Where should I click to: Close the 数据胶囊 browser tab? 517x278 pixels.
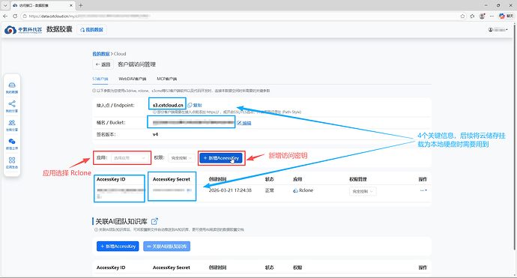pyautogui.click(x=71, y=5)
